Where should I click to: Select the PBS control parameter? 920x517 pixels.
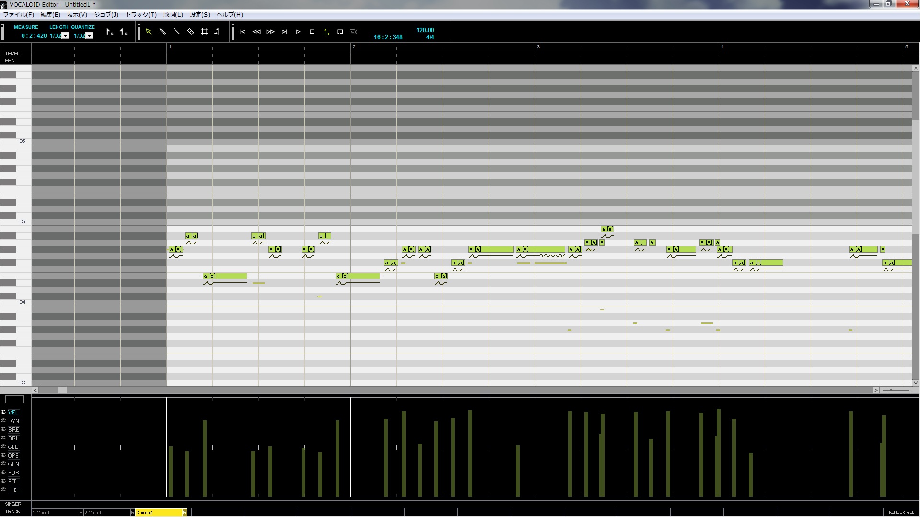(13, 490)
